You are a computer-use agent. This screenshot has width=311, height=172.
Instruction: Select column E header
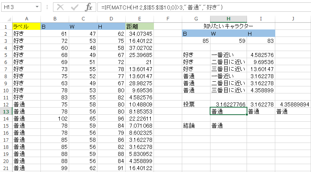140,19
